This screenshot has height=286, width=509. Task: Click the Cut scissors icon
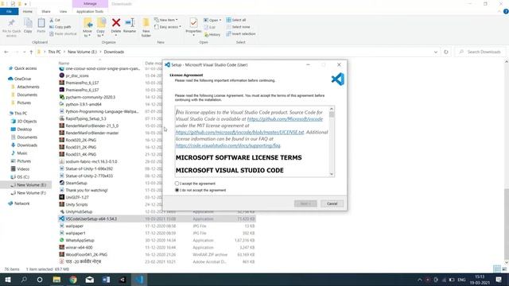coord(52,20)
